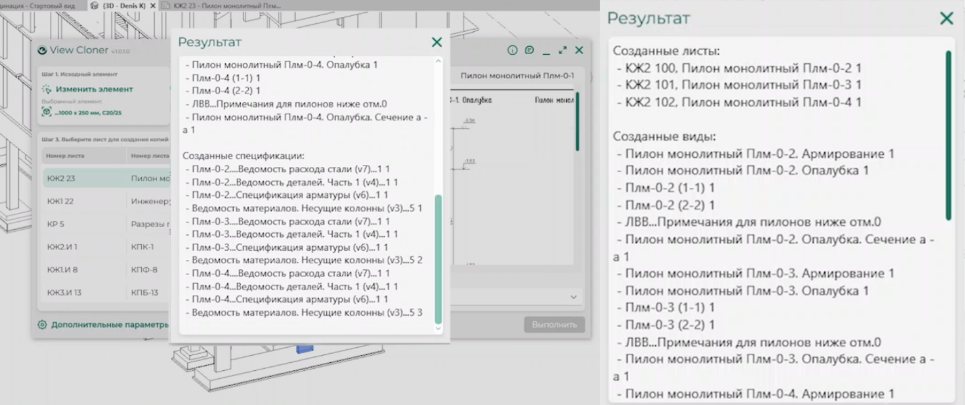Image resolution: width=965 pixels, height=405 pixels.
Task: Expand View Cloner window with the arrows icon
Action: point(562,50)
